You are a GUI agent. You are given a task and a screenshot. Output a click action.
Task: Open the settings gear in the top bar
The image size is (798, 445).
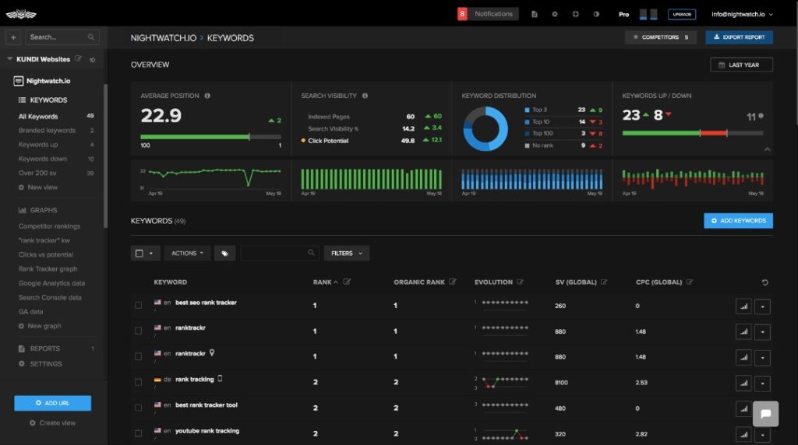tap(555, 14)
